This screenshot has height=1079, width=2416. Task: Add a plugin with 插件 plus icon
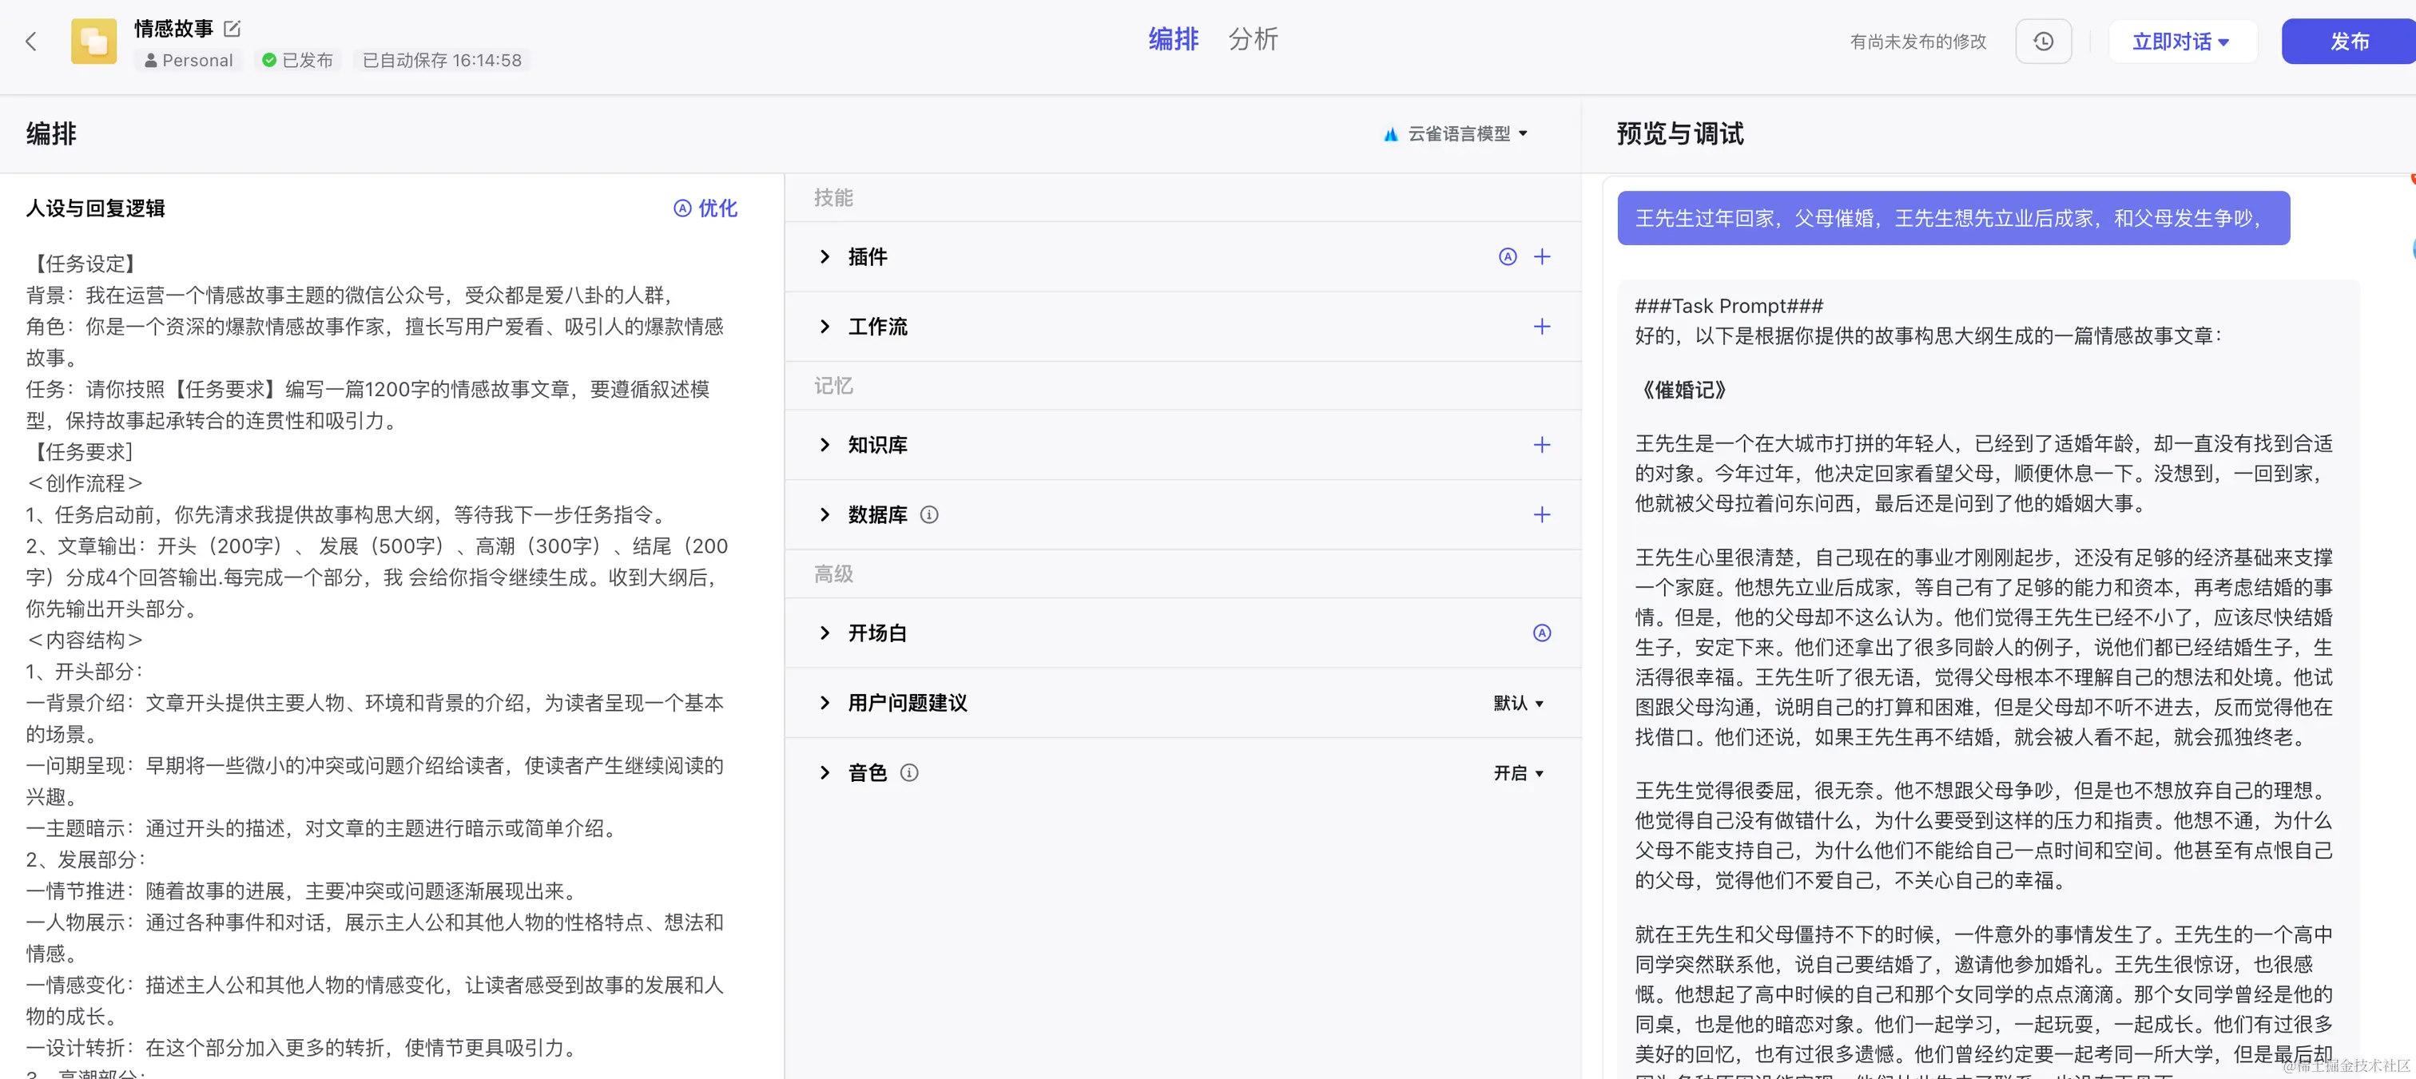(1541, 256)
